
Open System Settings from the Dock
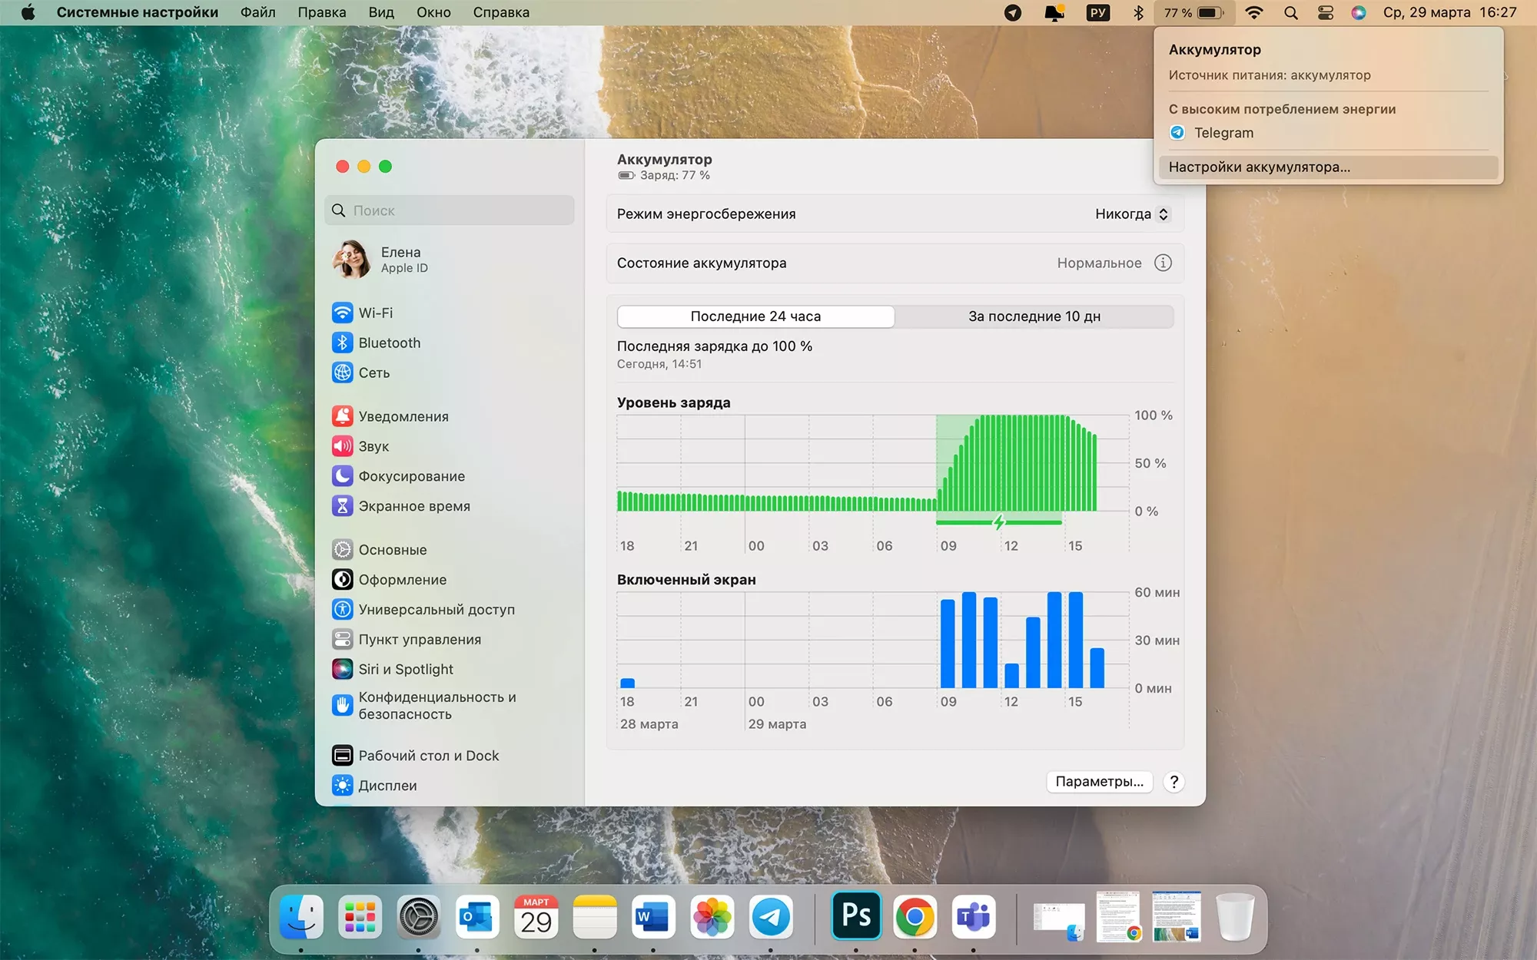419,917
